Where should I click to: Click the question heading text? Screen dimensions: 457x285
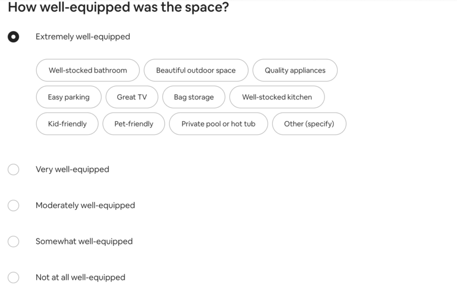pos(118,7)
